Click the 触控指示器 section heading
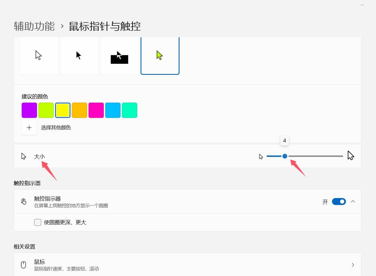Screen dimensions: 376x276 27,183
